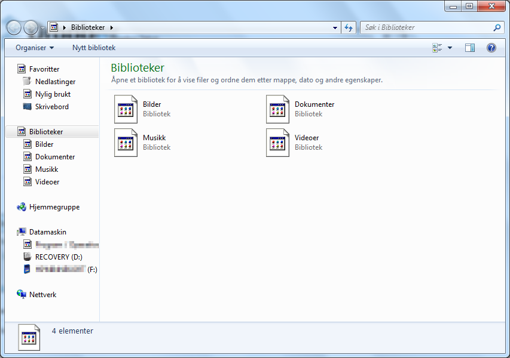Click the Hjemmegruppe icon
This screenshot has height=358, width=510.
tap(22, 207)
